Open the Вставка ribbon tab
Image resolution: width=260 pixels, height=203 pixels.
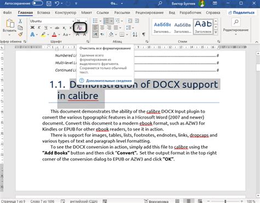point(43,13)
